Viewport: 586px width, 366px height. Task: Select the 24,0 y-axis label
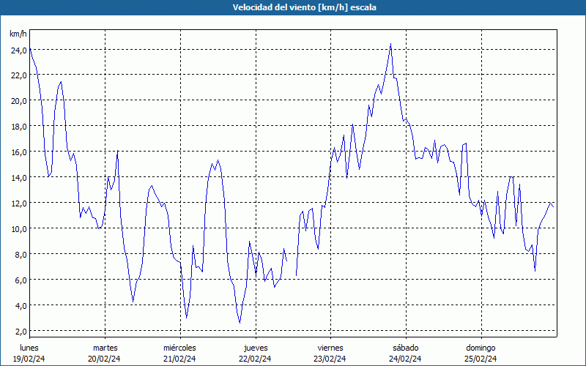pos(19,50)
